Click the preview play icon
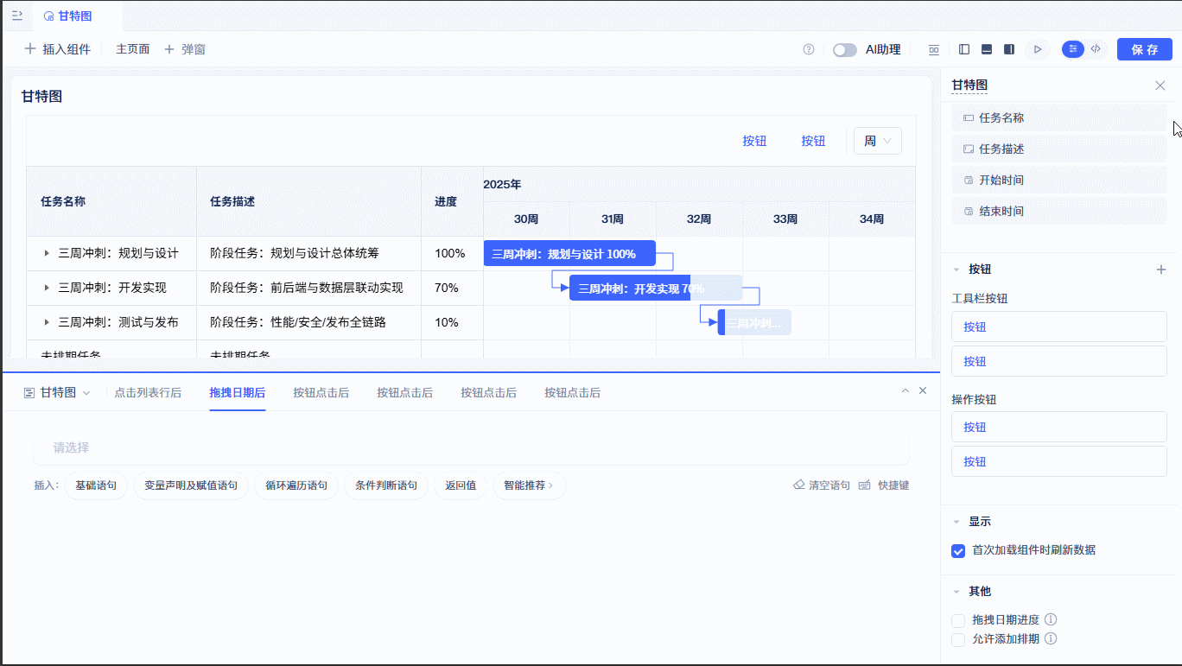 (1038, 49)
